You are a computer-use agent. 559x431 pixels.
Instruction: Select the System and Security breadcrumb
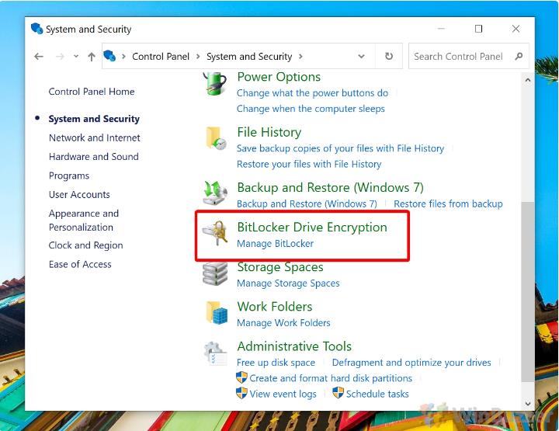tap(249, 57)
